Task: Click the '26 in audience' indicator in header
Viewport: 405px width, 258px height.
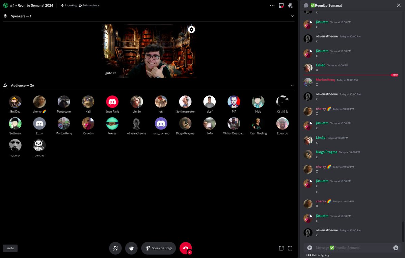Action: pos(89,5)
